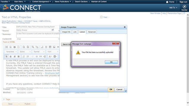Switch to the Image Info tab
The height and width of the screenshot is (106, 189).
click(66, 32)
